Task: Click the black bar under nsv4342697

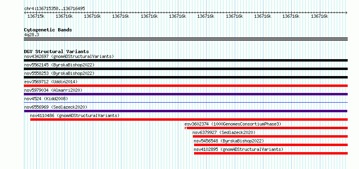Action: (x=186, y=60)
